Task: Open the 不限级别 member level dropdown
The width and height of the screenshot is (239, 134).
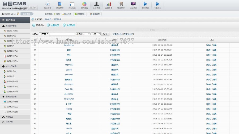Action: pyautogui.click(x=83, y=34)
